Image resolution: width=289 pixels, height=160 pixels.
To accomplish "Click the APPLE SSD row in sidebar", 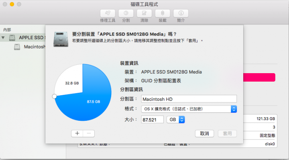I will pos(22,38).
